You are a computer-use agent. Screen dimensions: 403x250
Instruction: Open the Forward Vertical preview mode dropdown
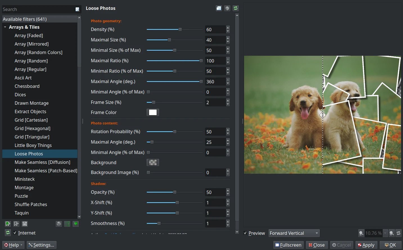point(294,233)
